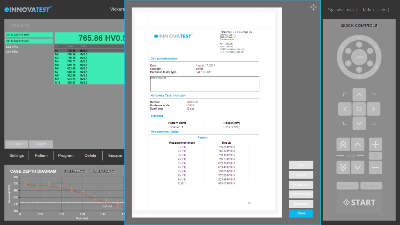This screenshot has width=400, height=225.
Task: Raise spindle slowly with single up arrow
Action: (357, 145)
